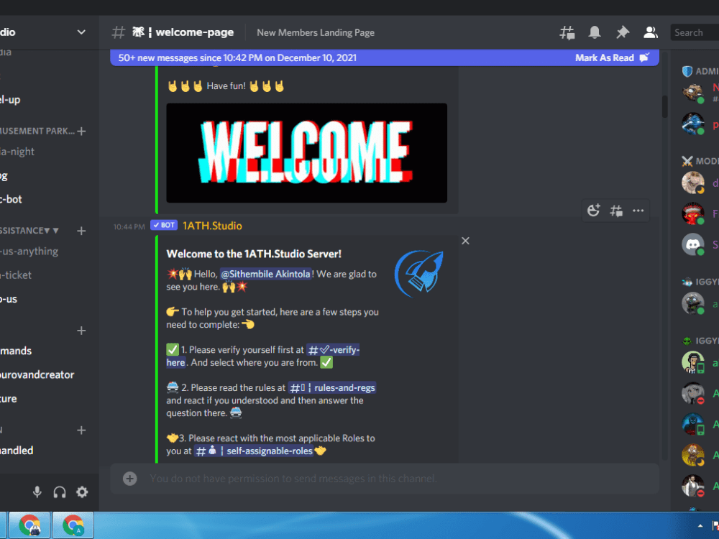The width and height of the screenshot is (719, 539).
Task: Click the 10:44 PM message timestamp
Action: click(x=129, y=227)
